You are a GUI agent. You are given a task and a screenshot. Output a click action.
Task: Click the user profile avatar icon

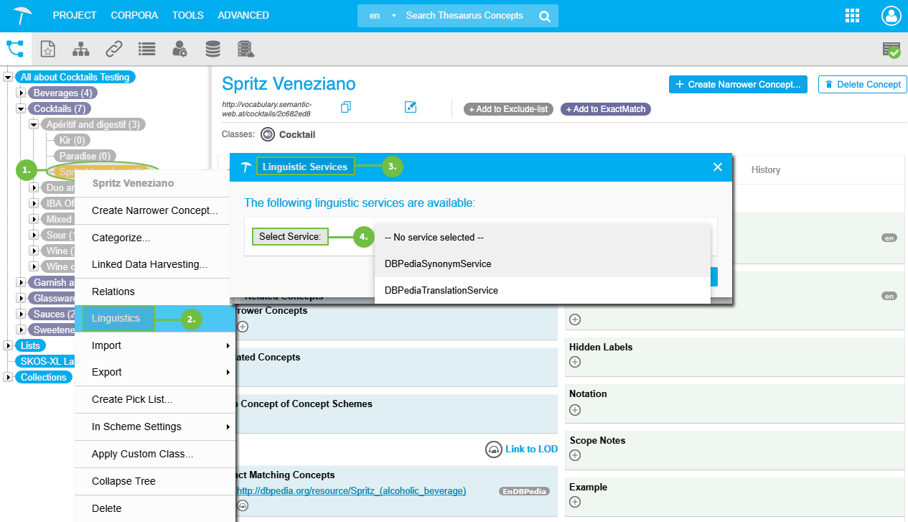pyautogui.click(x=891, y=16)
